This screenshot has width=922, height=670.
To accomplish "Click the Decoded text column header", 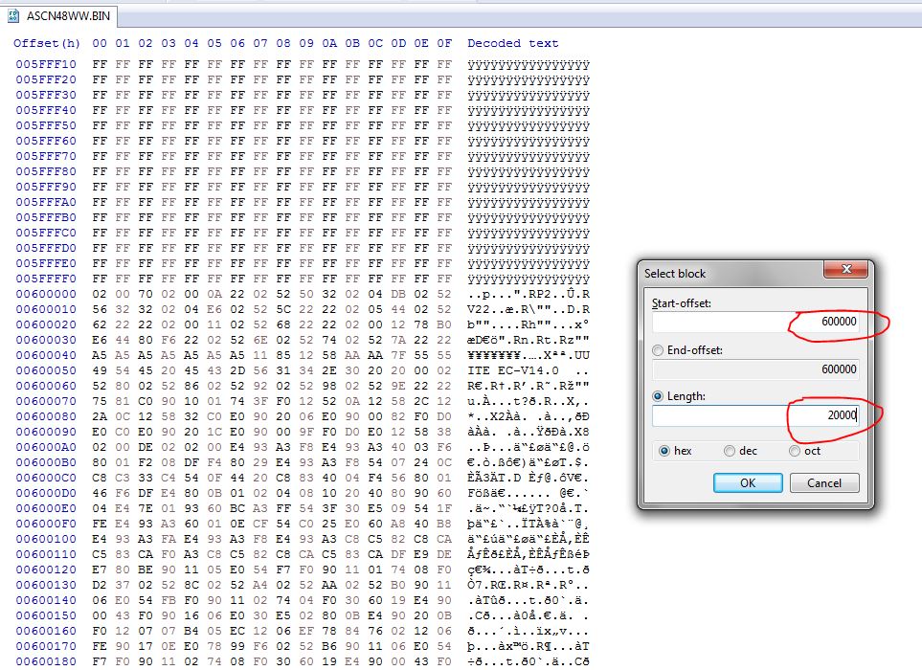I will 513,43.
